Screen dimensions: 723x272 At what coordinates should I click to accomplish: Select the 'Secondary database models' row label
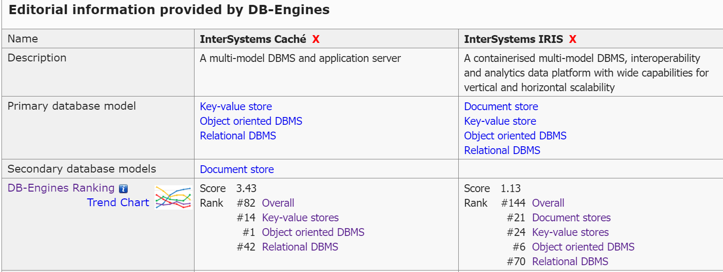[82, 169]
